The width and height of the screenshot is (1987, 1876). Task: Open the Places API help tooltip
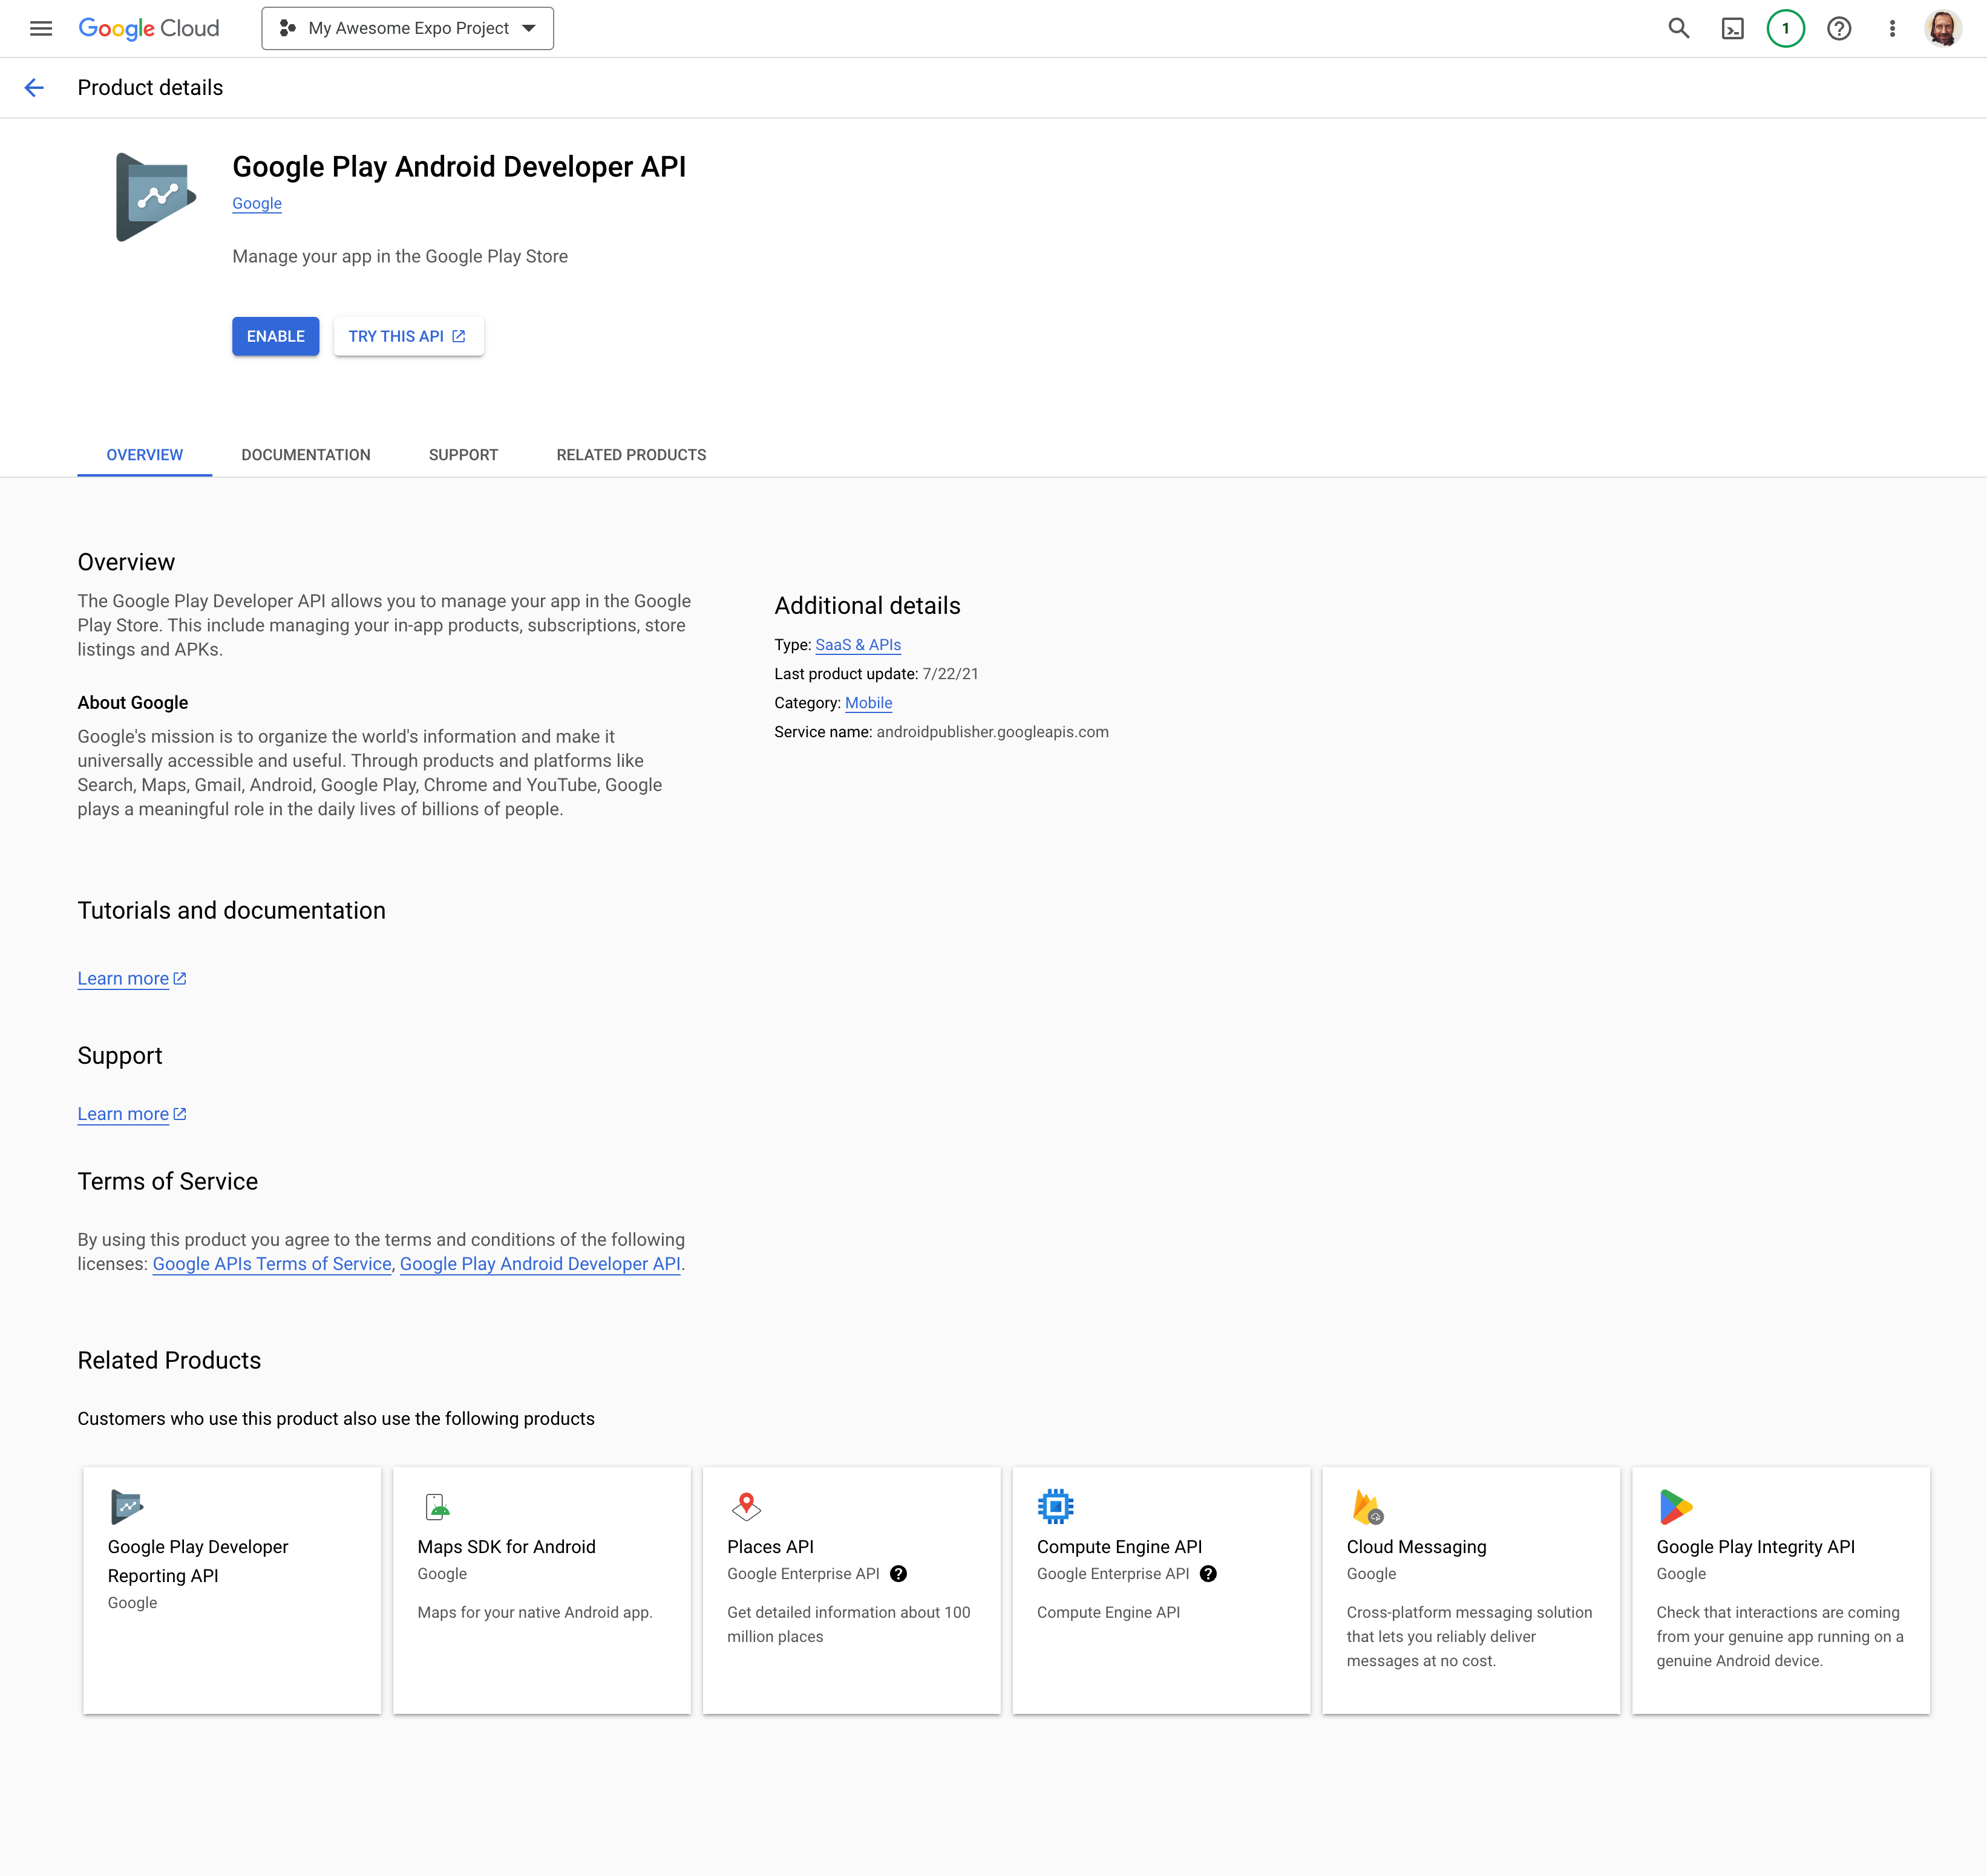click(x=899, y=1573)
